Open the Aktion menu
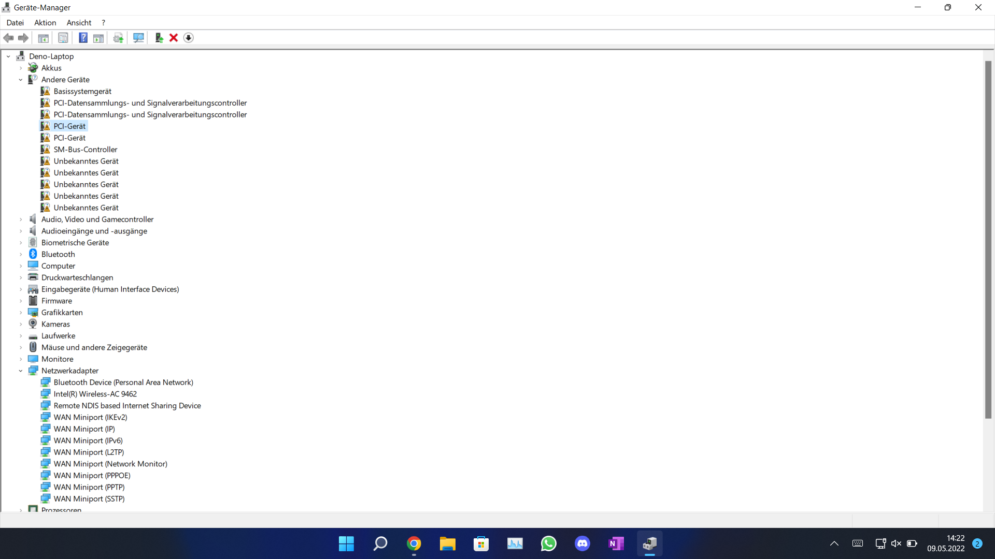The height and width of the screenshot is (559, 995). tap(45, 23)
